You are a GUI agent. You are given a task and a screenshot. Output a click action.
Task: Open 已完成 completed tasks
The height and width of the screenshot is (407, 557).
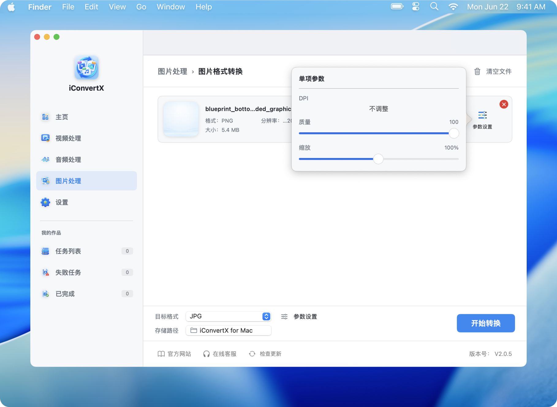(x=86, y=294)
